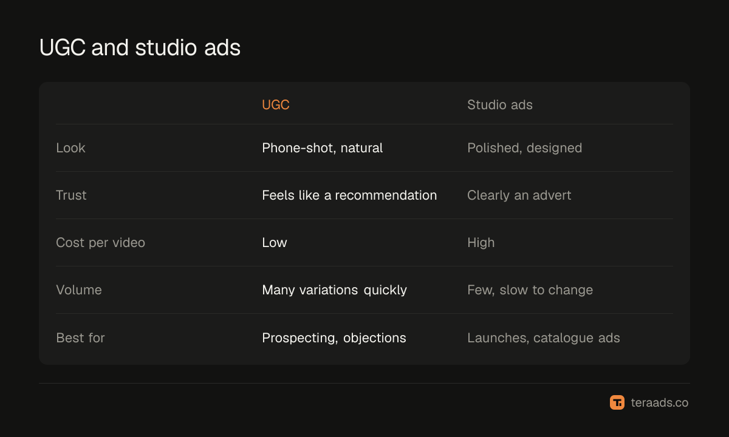
Task: Select the 'UGC and studio ads' title
Action: [140, 48]
